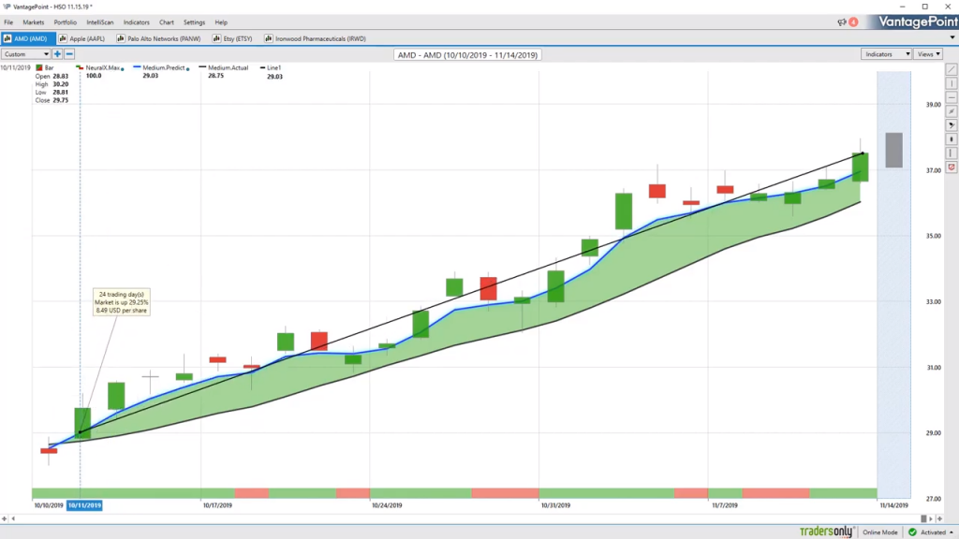This screenshot has height=539, width=959.
Task: Open the Help menu
Action: pos(221,22)
